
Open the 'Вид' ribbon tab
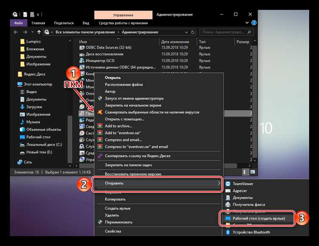click(x=86, y=23)
